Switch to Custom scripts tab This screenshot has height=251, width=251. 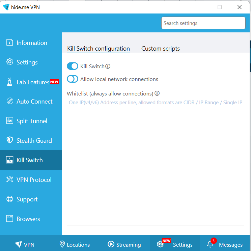point(161,49)
